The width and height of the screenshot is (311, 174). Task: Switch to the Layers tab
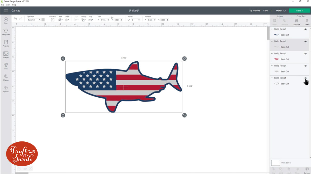pos(280,16)
